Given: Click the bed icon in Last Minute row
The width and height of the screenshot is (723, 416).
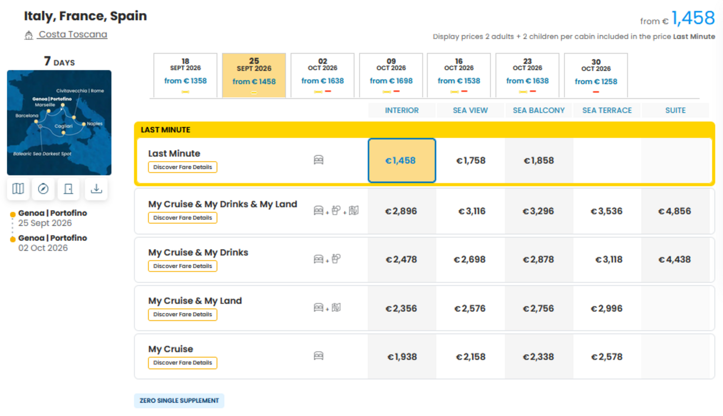Looking at the screenshot, I should [x=319, y=160].
